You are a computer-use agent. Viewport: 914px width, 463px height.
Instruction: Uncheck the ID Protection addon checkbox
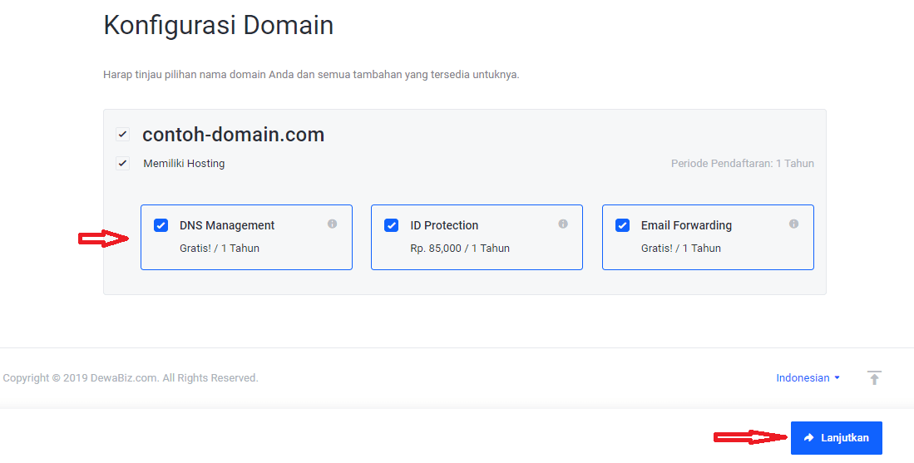[x=392, y=225]
